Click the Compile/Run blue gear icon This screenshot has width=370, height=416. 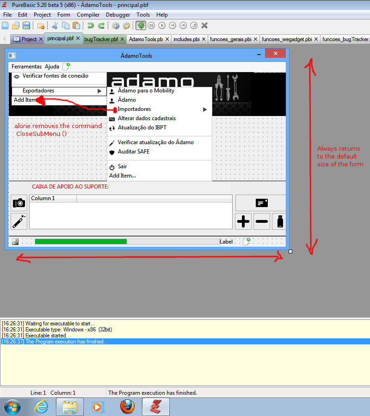pyautogui.click(x=116, y=25)
